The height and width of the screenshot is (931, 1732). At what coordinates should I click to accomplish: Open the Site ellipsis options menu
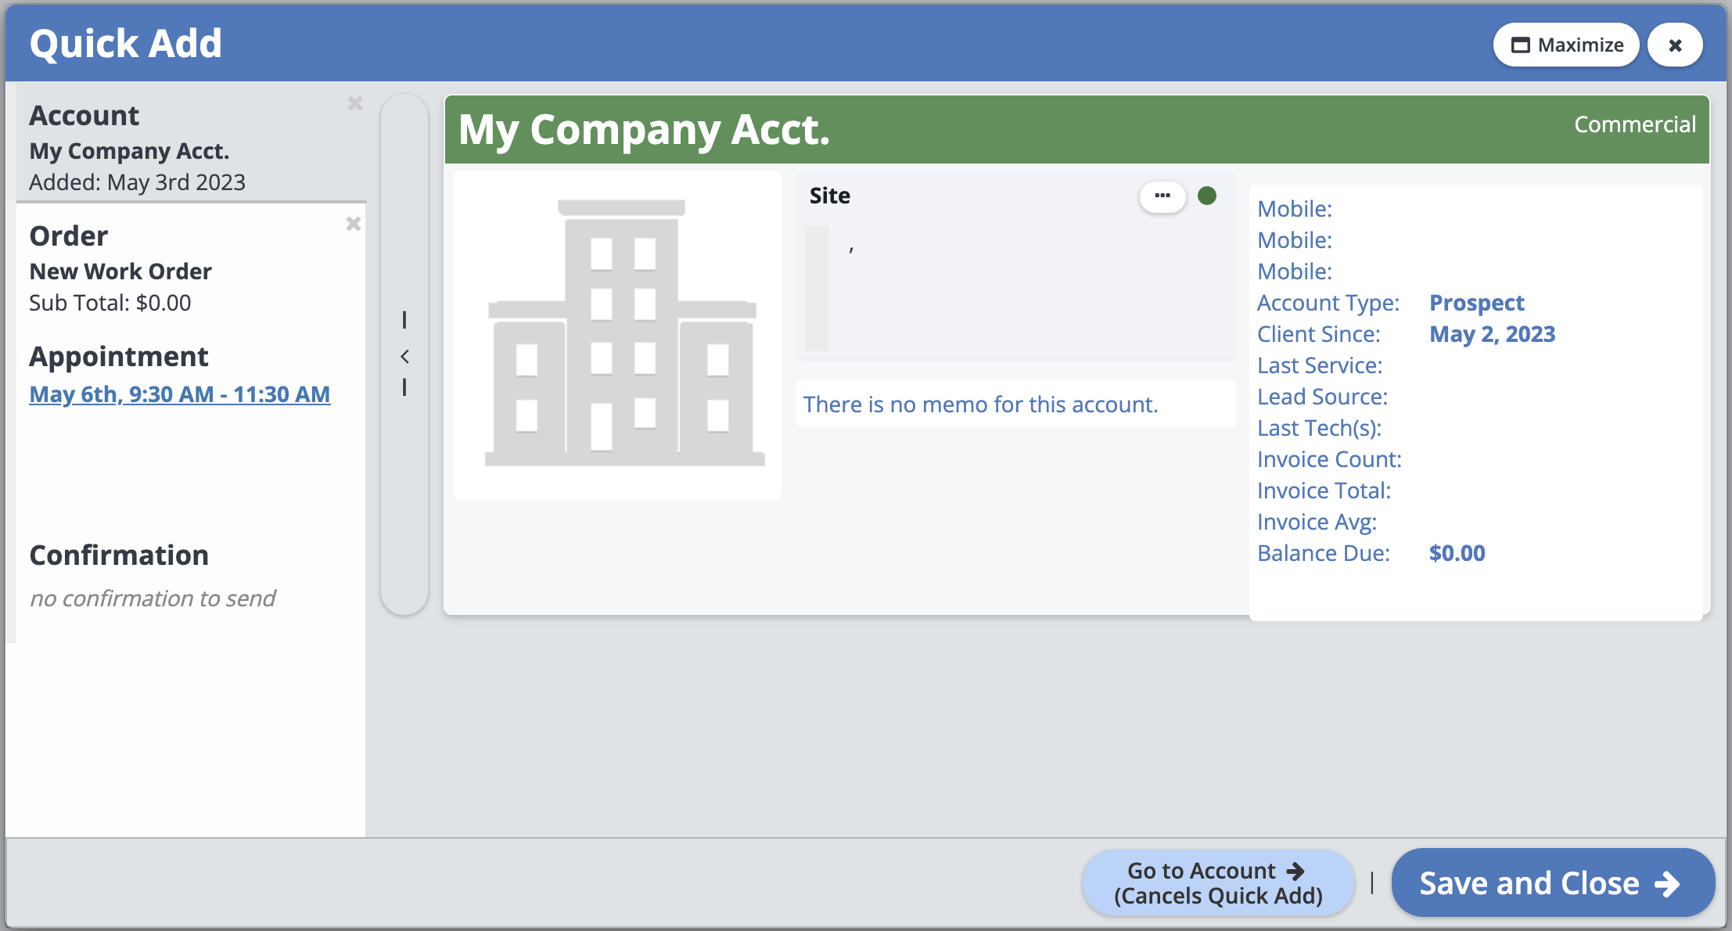pyautogui.click(x=1162, y=196)
